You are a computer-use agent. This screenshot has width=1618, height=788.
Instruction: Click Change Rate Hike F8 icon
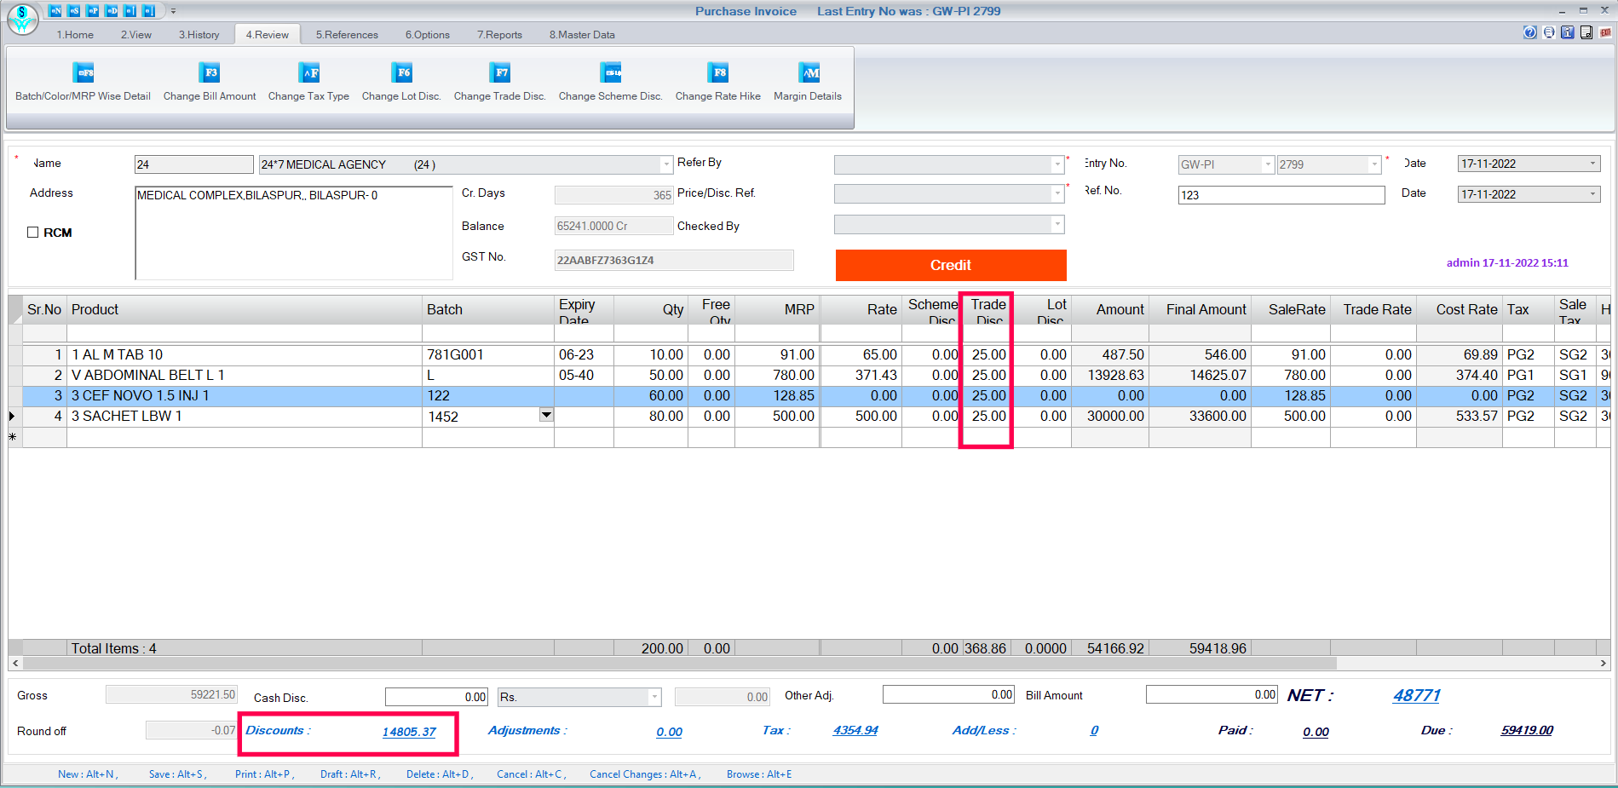(718, 72)
